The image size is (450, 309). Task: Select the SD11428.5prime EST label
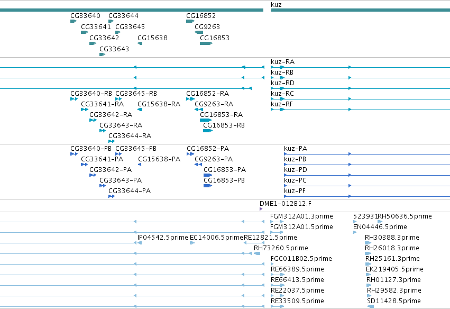(394, 301)
